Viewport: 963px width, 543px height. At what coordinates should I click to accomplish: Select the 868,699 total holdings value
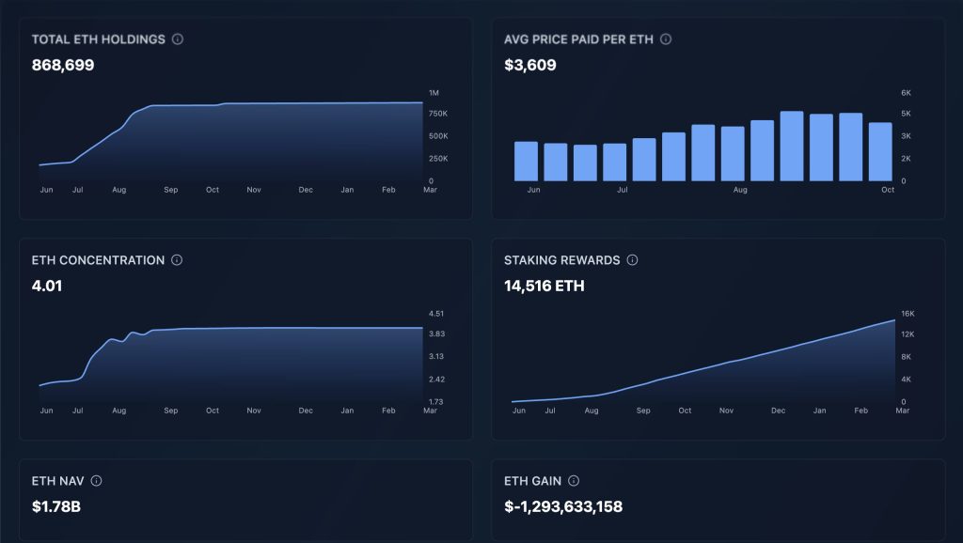64,65
